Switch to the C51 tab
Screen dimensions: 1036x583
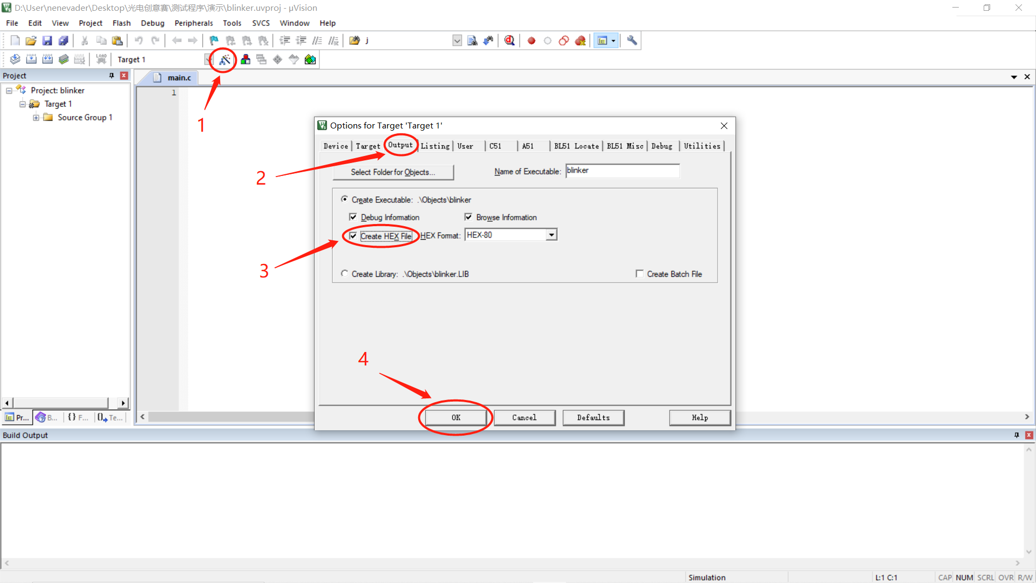click(x=495, y=146)
